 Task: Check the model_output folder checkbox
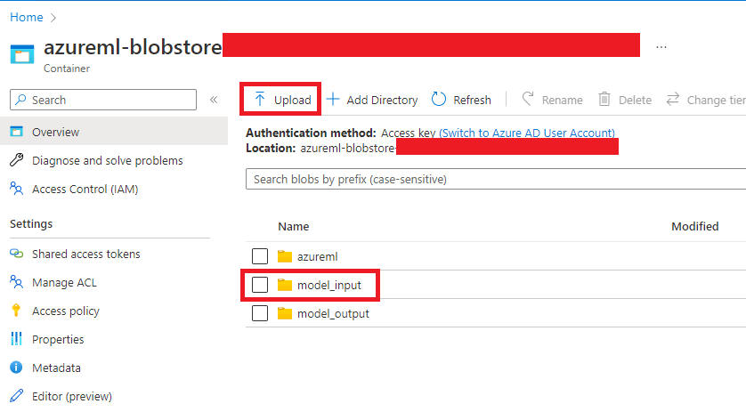coord(260,313)
